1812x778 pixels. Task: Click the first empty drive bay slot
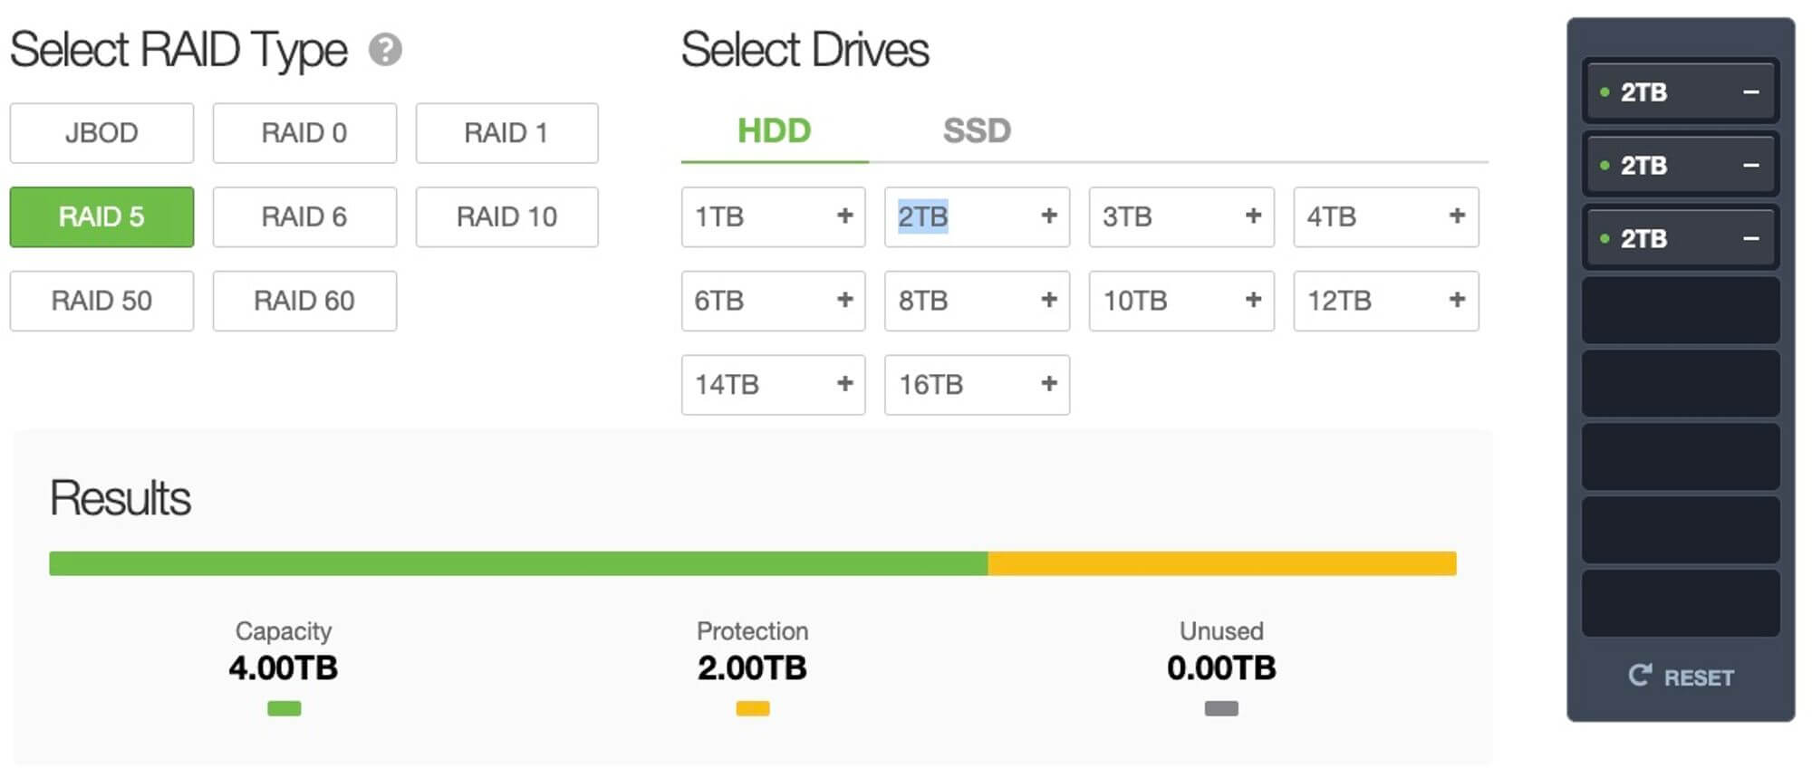tap(1681, 311)
